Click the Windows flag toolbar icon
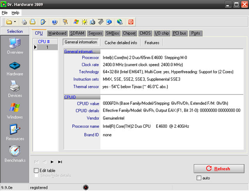Viewport: 249px width, 191px height. [x=76, y=22]
